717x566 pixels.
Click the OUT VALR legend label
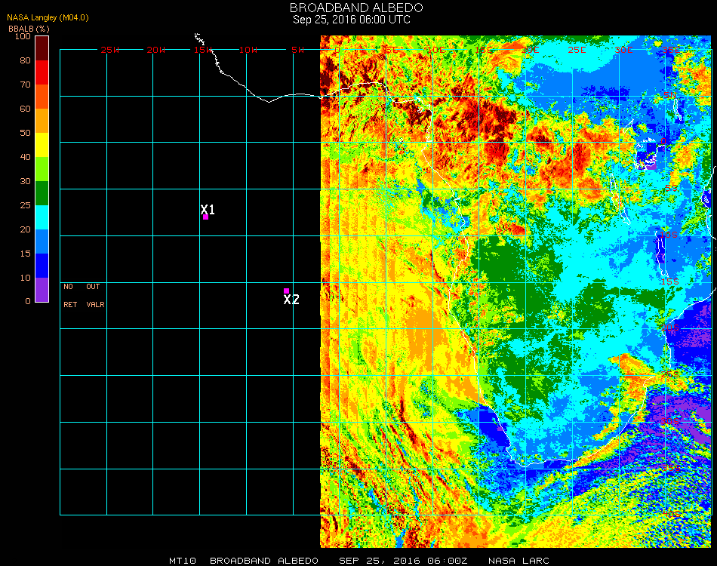[94, 296]
